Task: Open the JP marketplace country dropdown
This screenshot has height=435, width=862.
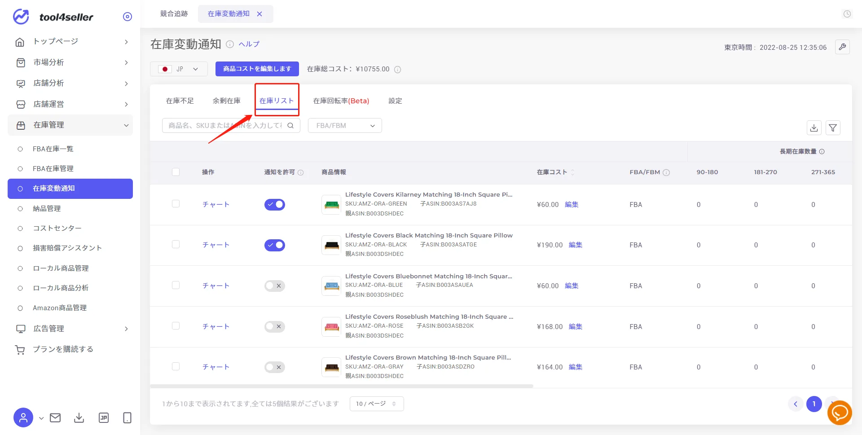Action: coord(179,69)
